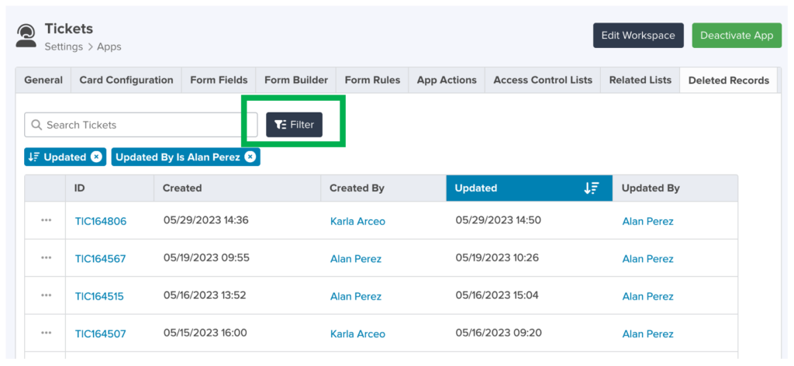Image resolution: width=794 pixels, height=366 pixels.
Task: Open the row menu for TIC164567
Action: [x=46, y=257]
